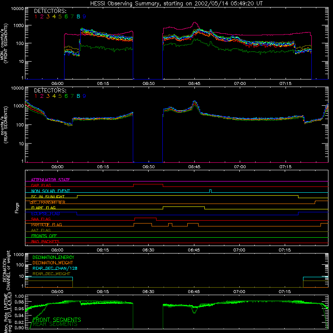Select detector 4 in rear segments legend

54,96
